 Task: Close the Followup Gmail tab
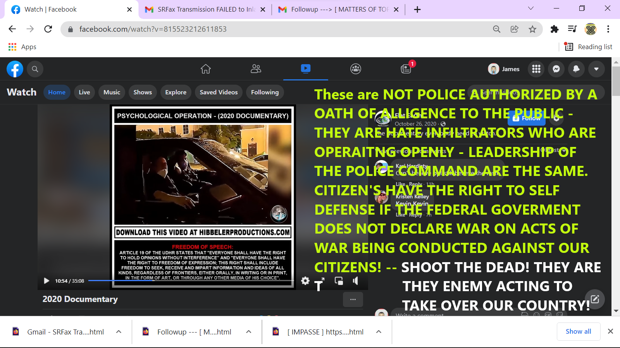396,9
